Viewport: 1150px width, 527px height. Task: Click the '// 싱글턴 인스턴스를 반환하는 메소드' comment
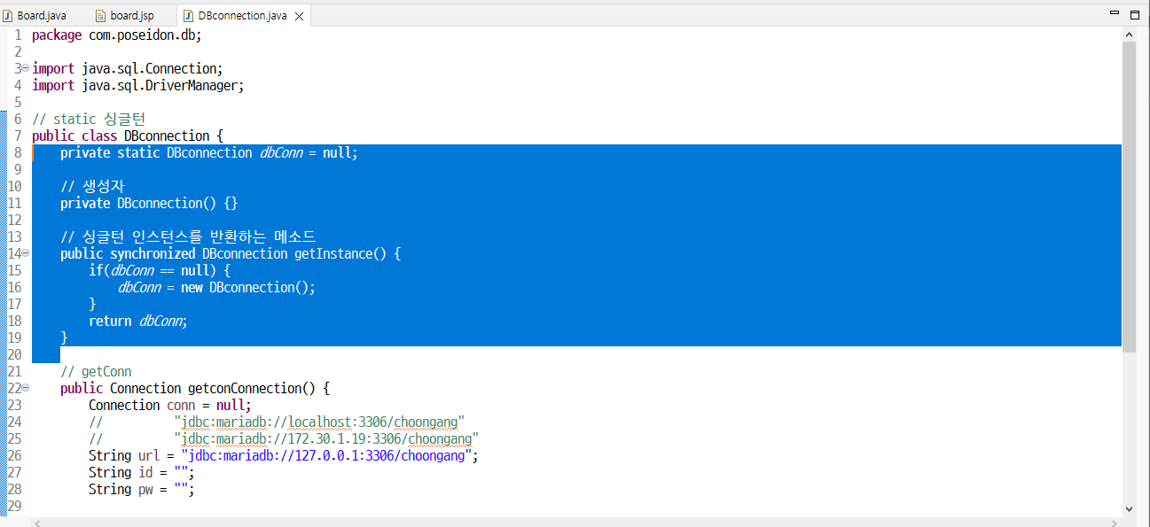coord(188,237)
